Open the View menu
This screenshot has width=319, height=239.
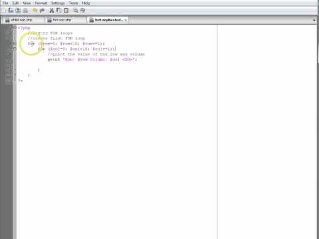pyautogui.click(x=27, y=3)
